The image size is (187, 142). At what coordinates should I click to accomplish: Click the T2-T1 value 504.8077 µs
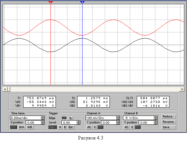154,98
